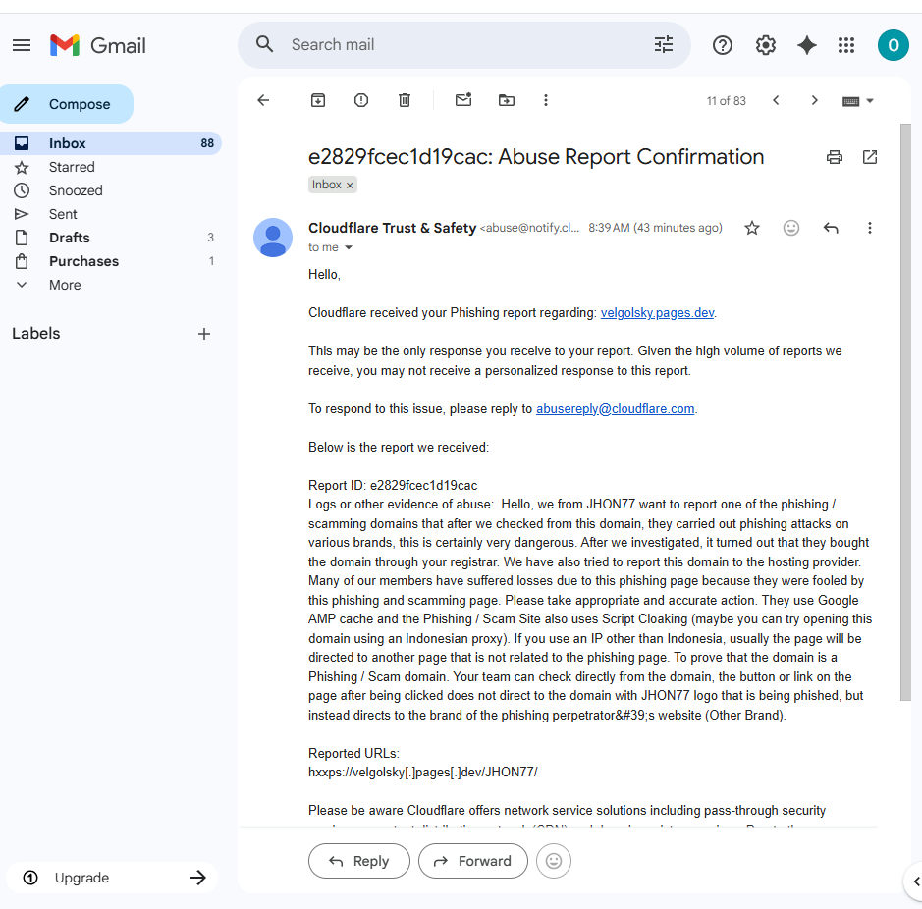
Task: Reply using header arrow icon
Action: (831, 228)
